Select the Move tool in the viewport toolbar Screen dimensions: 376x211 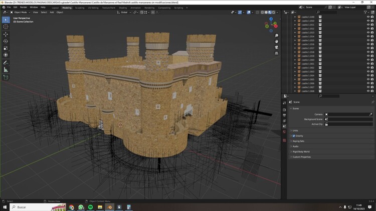(6, 34)
